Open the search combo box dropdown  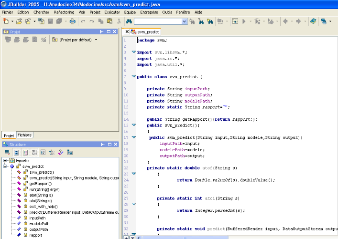184,21
